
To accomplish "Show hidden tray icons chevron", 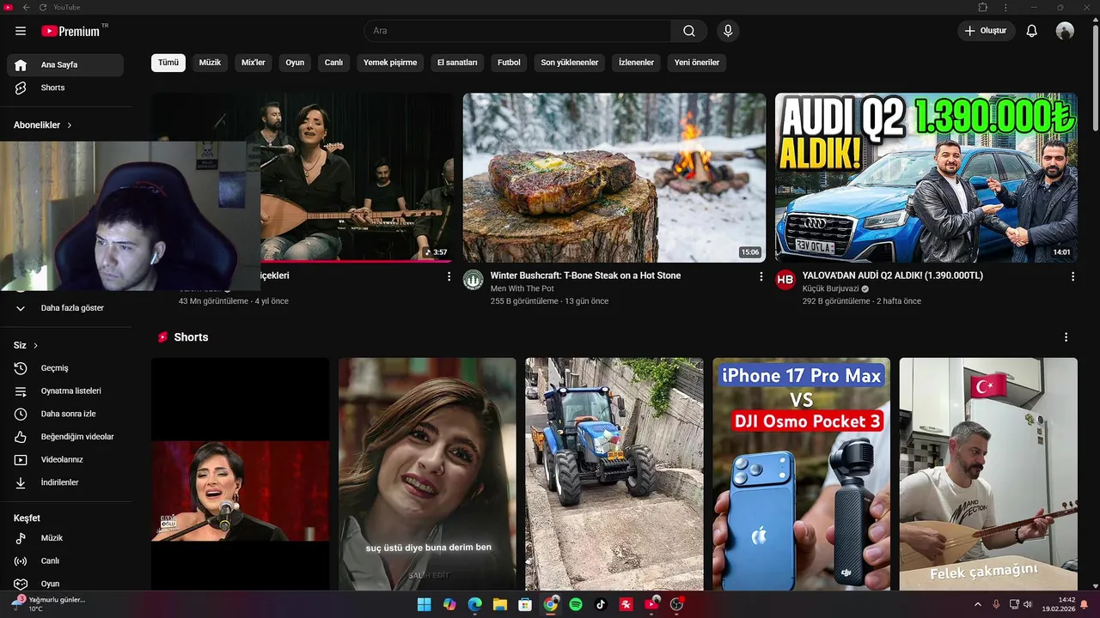I will pyautogui.click(x=977, y=604).
